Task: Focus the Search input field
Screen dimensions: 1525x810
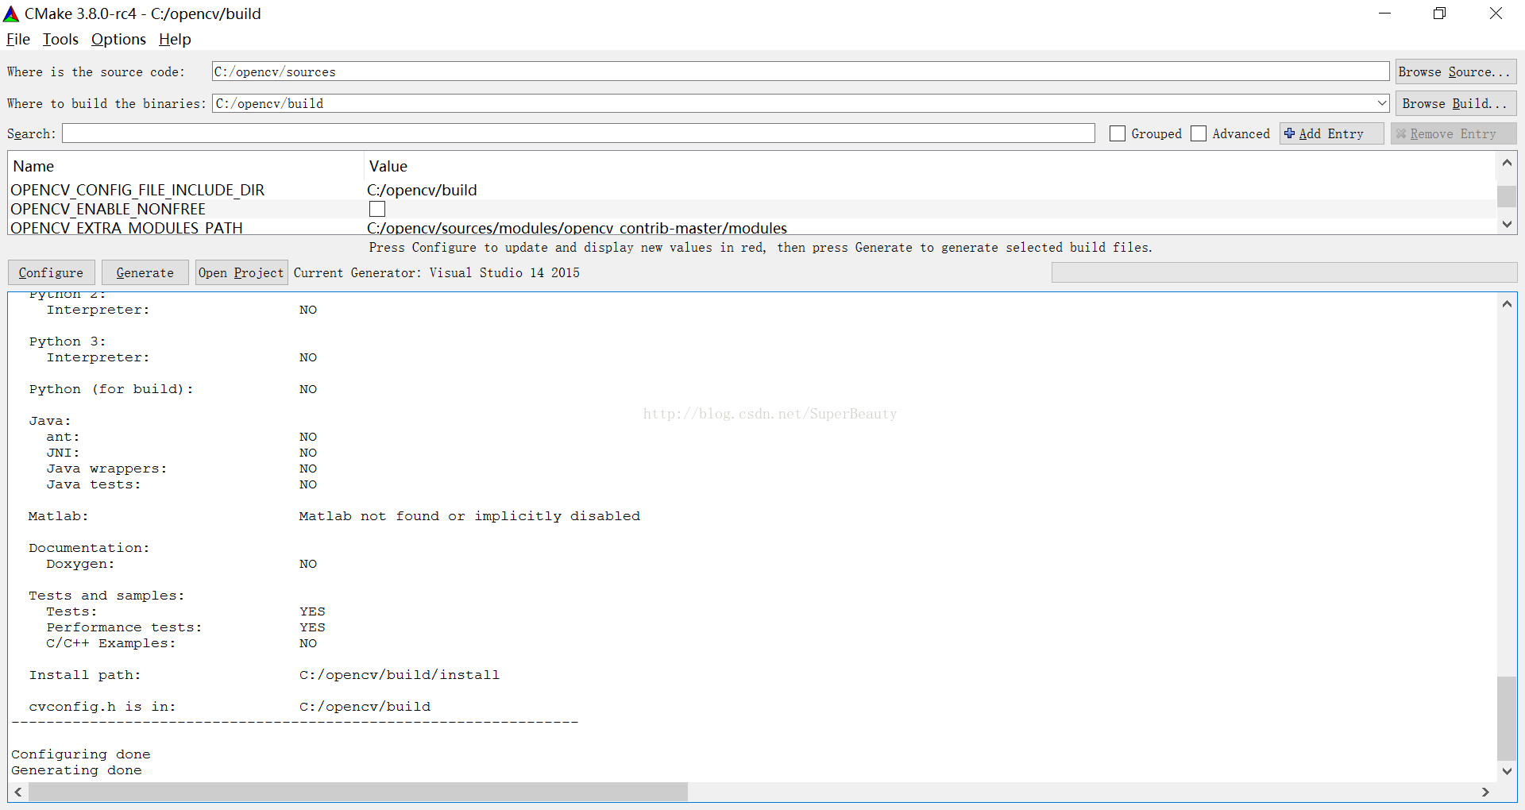Action: point(578,133)
